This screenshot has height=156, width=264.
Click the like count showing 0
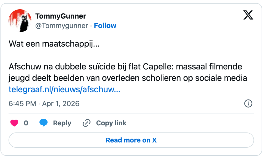26,123
